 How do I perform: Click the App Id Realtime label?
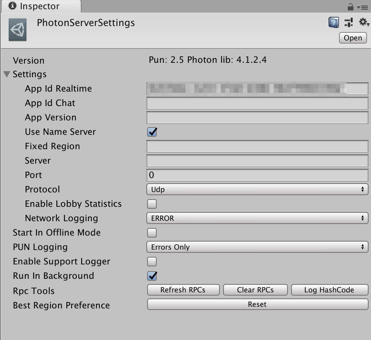tap(58, 89)
